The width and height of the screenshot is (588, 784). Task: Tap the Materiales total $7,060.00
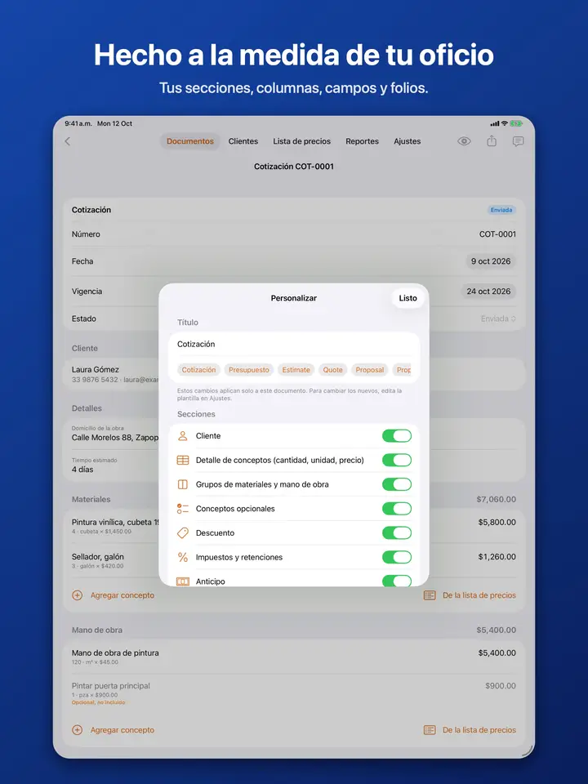tap(496, 499)
